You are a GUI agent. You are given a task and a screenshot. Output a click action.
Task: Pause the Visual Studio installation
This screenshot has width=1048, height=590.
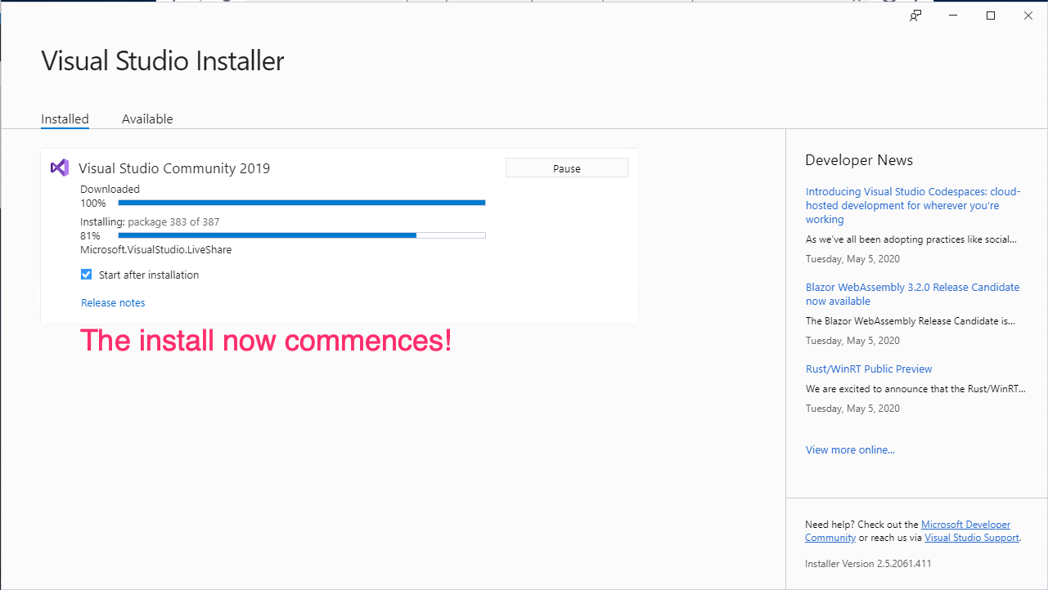[567, 168]
